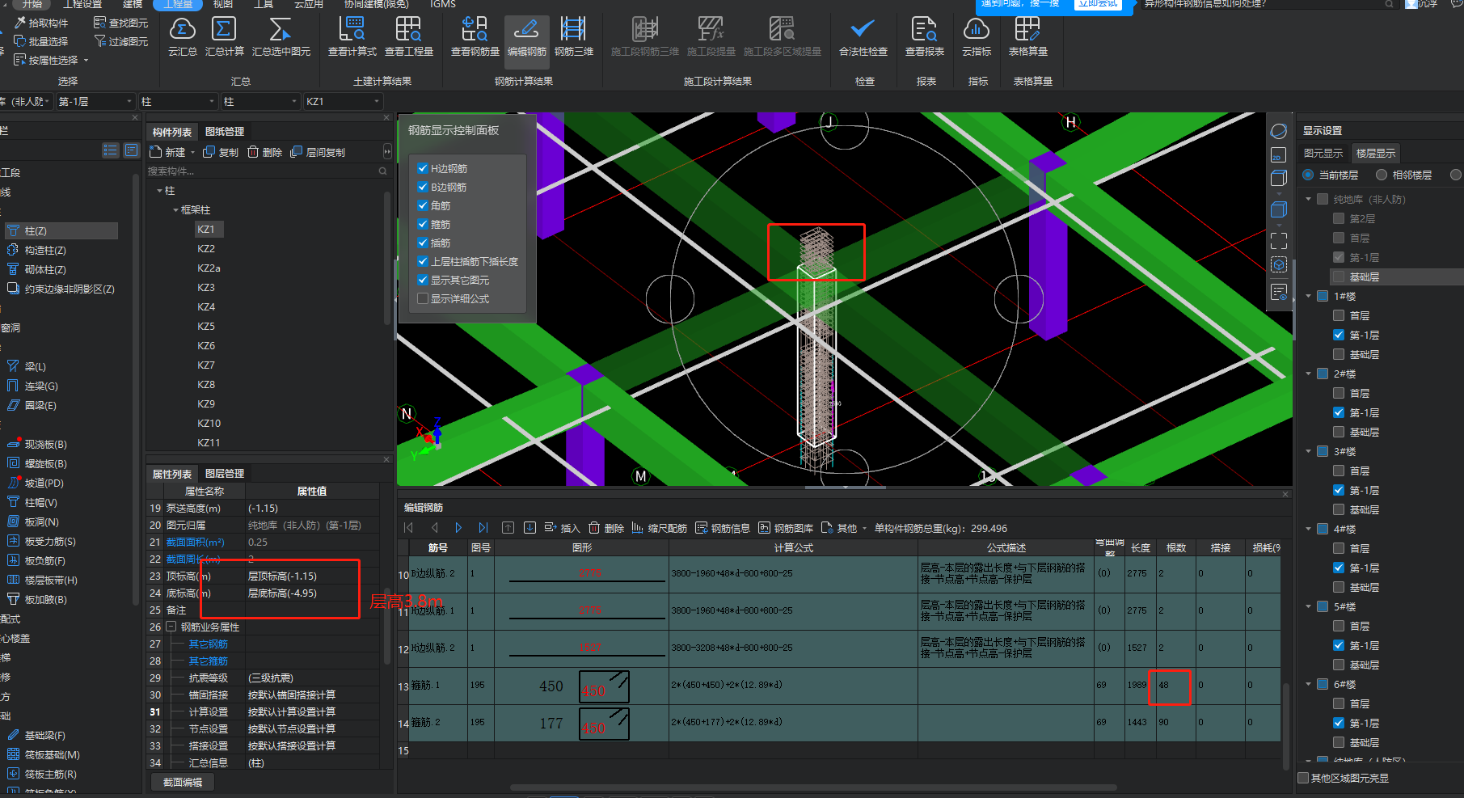This screenshot has height=798, width=1464.
Task: Switch to 图元显示 tab
Action: click(1323, 154)
